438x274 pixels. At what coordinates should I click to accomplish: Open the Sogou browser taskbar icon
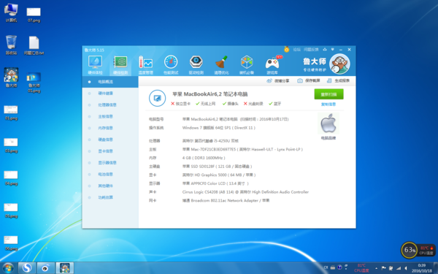[27, 268]
